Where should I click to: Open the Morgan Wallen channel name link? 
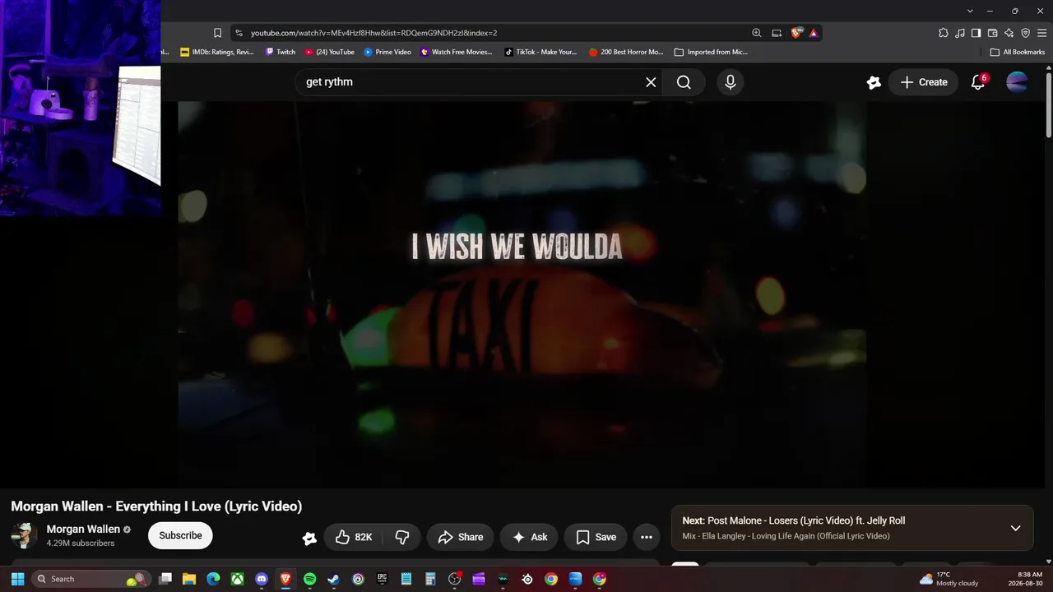click(x=83, y=529)
